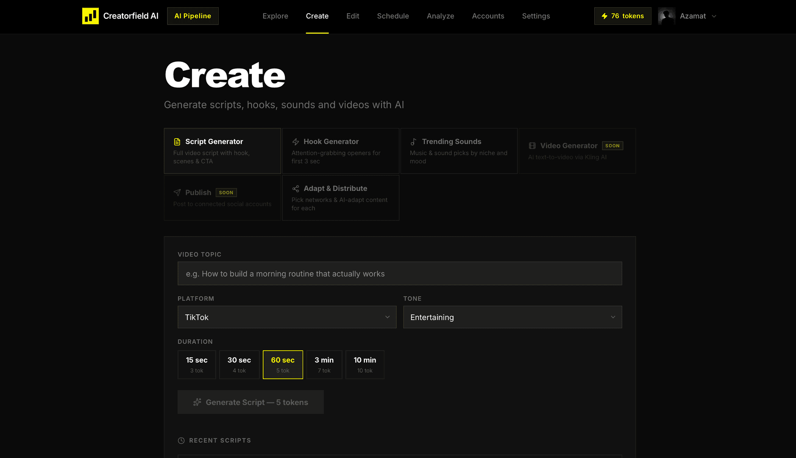Click the Creatorfield AI brand name

click(x=131, y=16)
